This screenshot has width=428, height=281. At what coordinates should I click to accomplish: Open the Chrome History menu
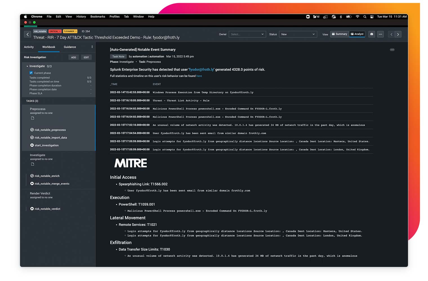pyautogui.click(x=81, y=17)
